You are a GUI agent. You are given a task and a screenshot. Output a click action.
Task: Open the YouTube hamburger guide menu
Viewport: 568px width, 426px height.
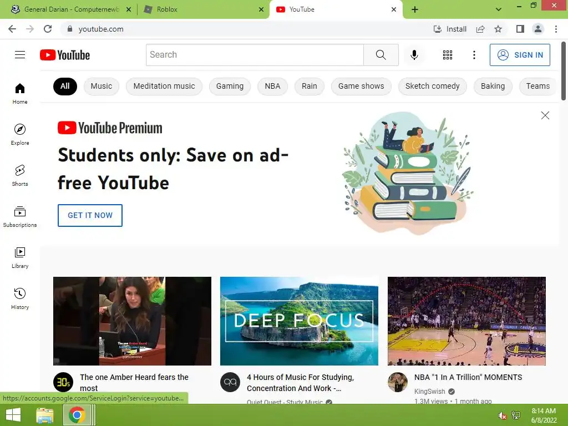(20, 55)
